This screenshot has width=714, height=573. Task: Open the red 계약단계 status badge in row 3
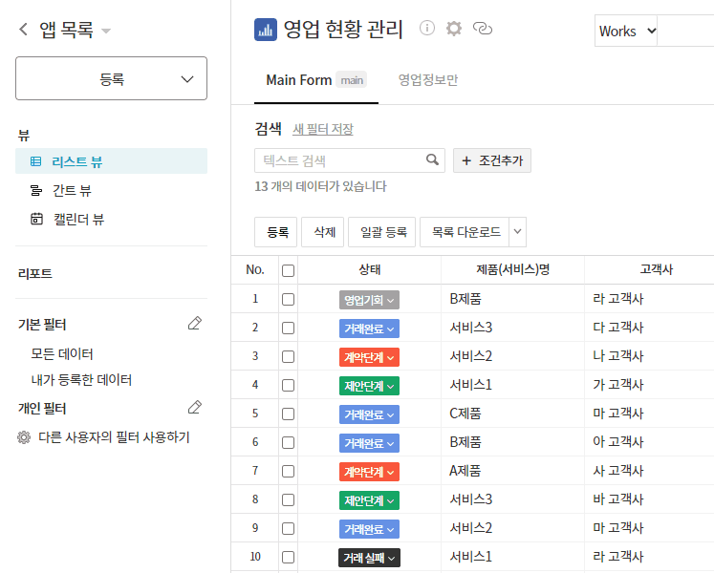click(x=369, y=356)
